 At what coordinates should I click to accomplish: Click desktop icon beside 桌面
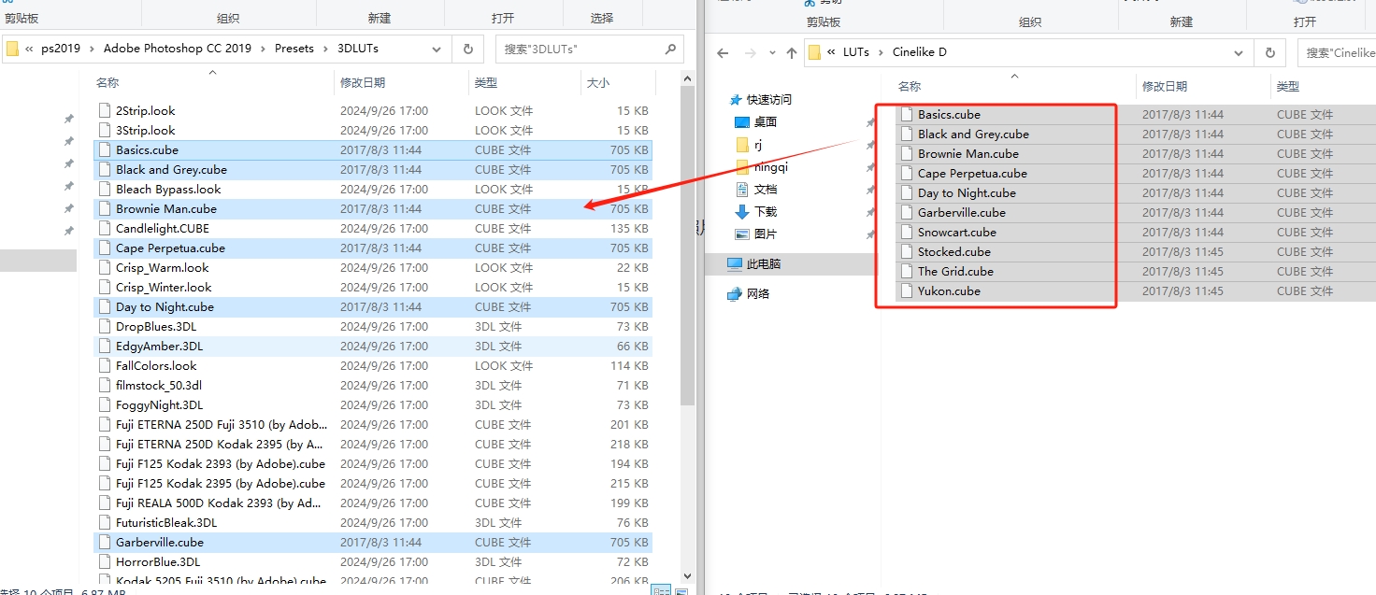pos(742,121)
